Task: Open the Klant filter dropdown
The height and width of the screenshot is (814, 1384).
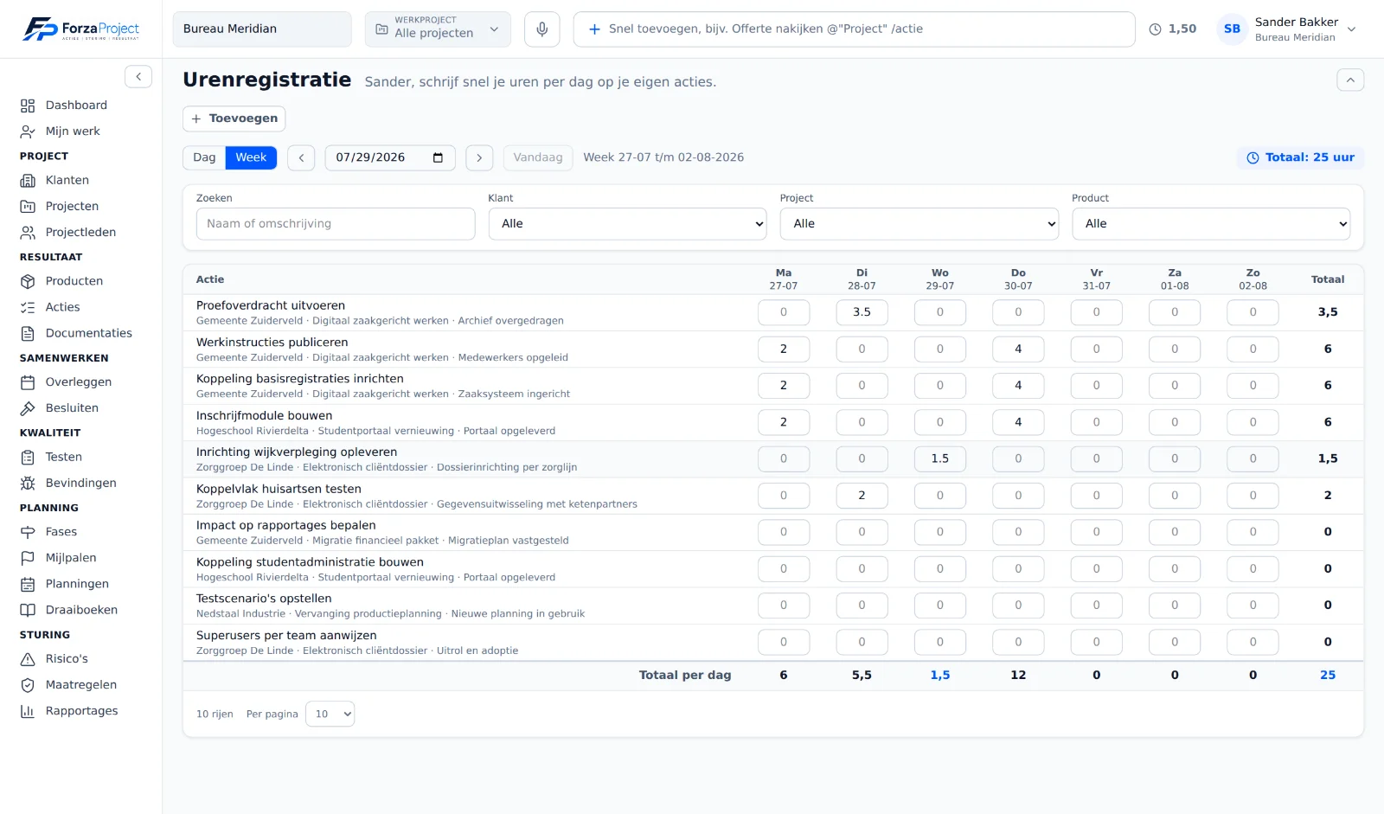Action: [627, 224]
